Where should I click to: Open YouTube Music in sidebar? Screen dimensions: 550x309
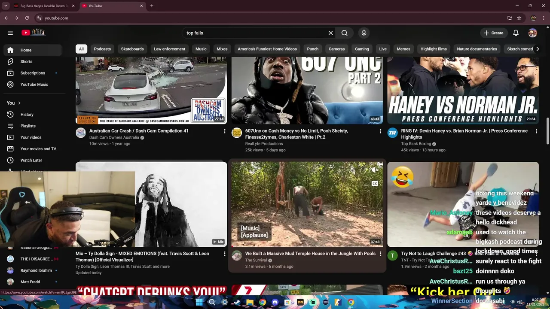(33, 85)
